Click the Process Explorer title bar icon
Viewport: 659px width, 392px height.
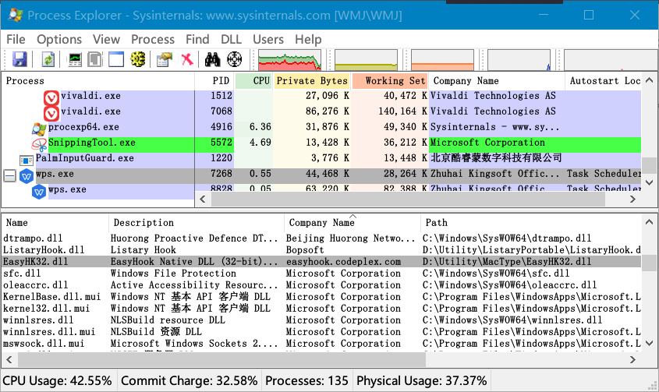point(16,15)
